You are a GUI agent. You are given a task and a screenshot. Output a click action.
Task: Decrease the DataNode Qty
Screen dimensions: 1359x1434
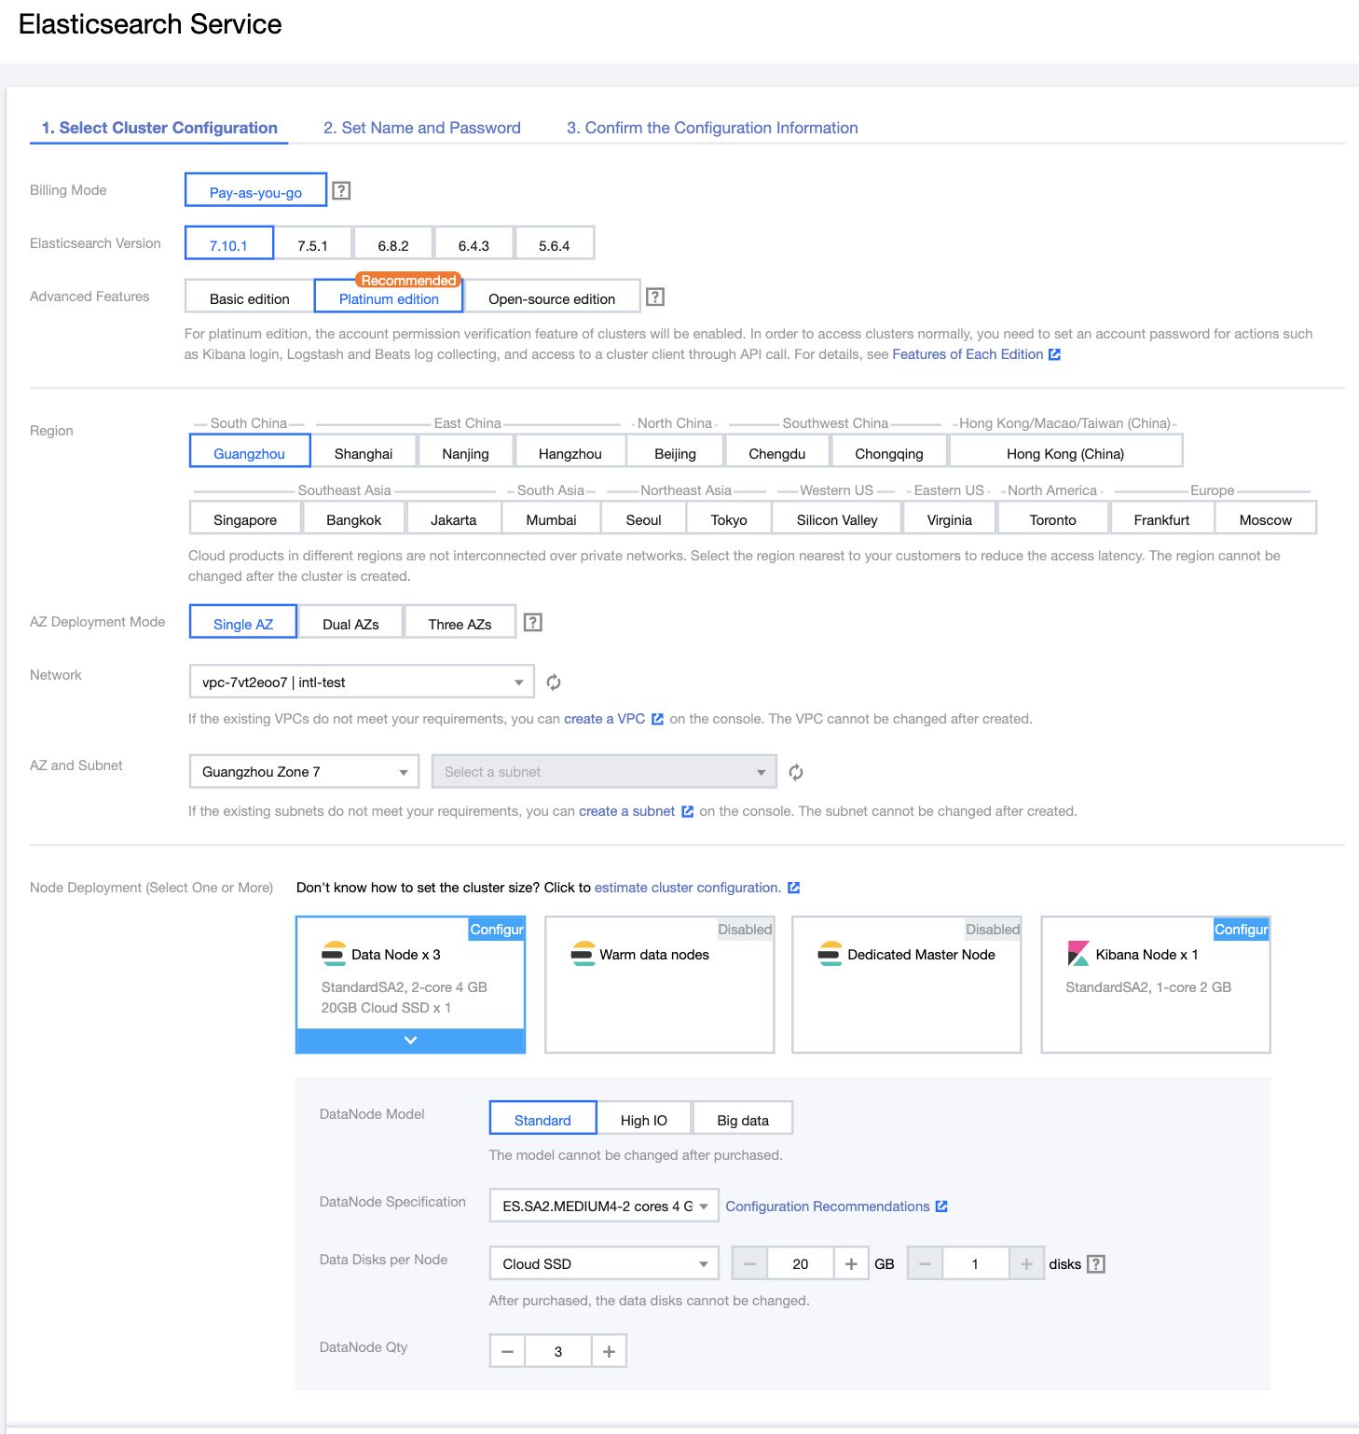(x=507, y=1351)
